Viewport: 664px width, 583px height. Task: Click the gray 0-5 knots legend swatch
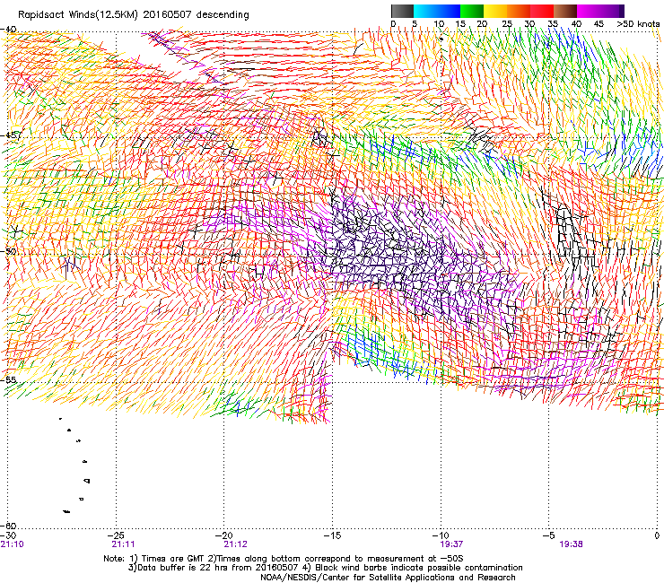click(402, 11)
